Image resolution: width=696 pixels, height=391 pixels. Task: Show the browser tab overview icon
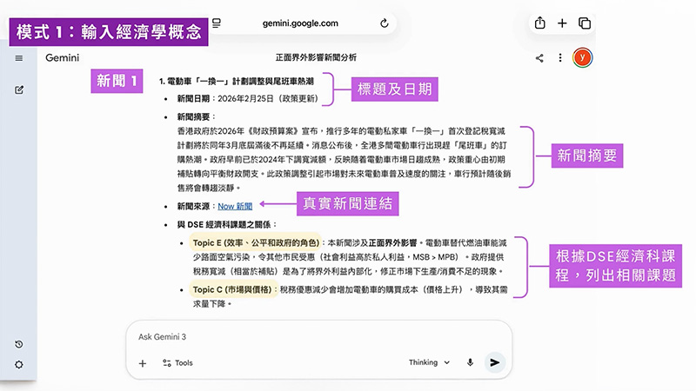click(x=585, y=23)
